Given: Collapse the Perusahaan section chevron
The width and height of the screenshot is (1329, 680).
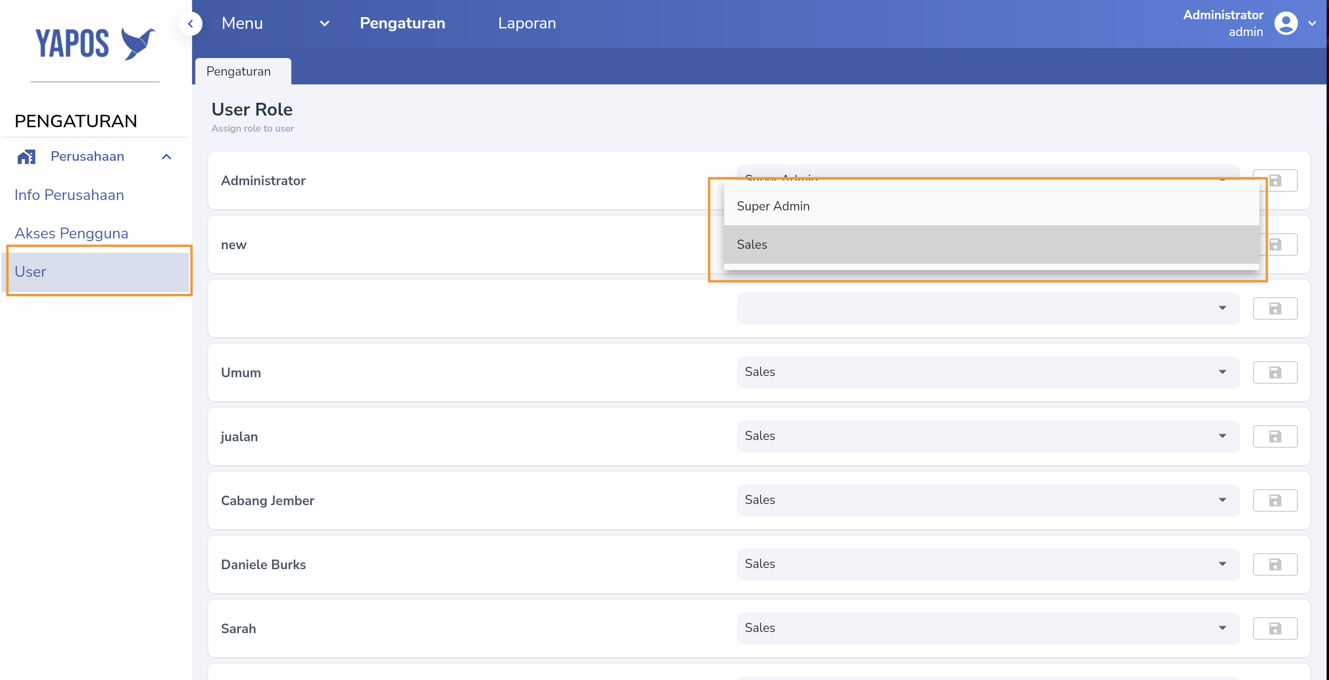Looking at the screenshot, I should (x=166, y=156).
